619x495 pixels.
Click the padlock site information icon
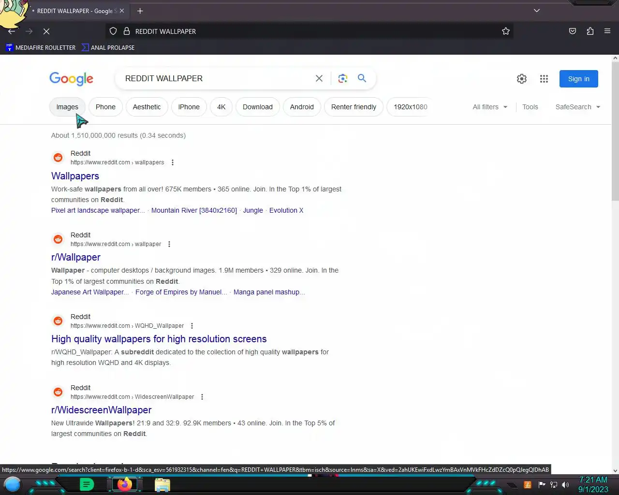point(127,31)
